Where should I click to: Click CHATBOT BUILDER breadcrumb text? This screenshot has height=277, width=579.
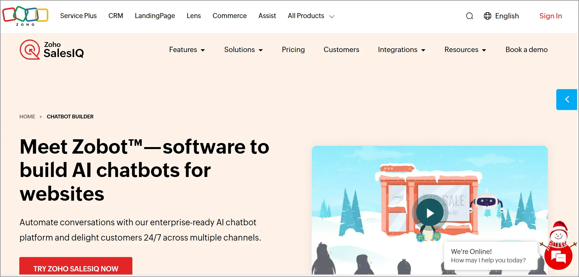pos(70,117)
